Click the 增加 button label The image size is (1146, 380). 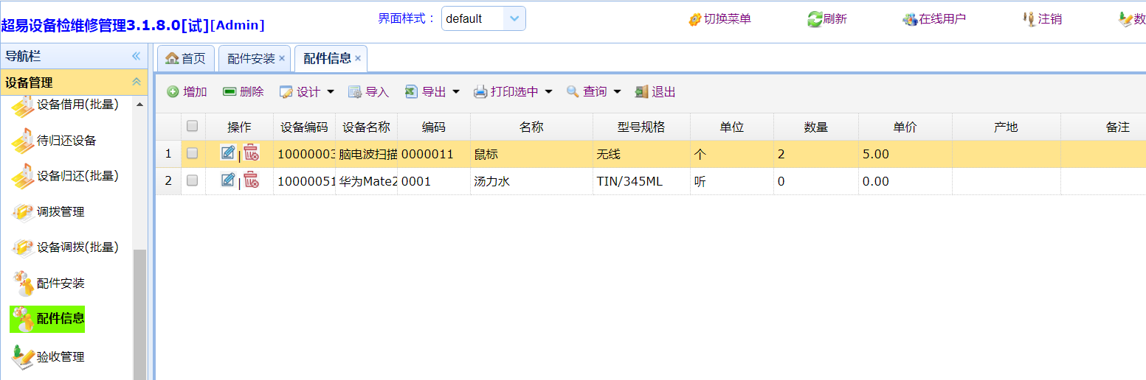click(x=195, y=92)
